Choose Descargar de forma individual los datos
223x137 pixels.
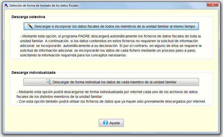click(111, 82)
